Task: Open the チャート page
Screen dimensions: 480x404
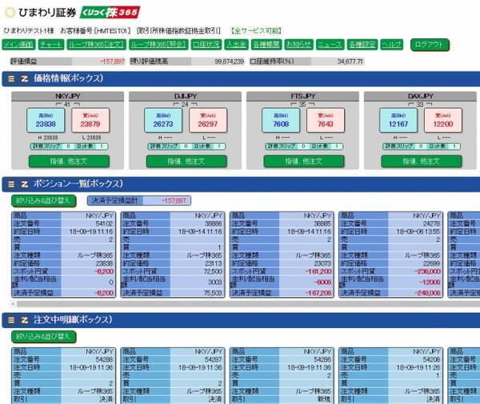Action: [51, 45]
